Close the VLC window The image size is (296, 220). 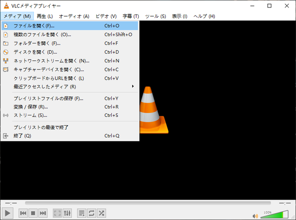(x=287, y=6)
